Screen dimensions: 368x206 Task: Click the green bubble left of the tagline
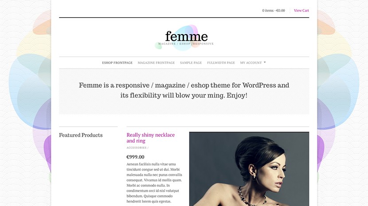coord(158,46)
